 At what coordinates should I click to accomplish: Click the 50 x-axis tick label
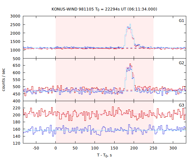pyautogui.click(x=75, y=148)
